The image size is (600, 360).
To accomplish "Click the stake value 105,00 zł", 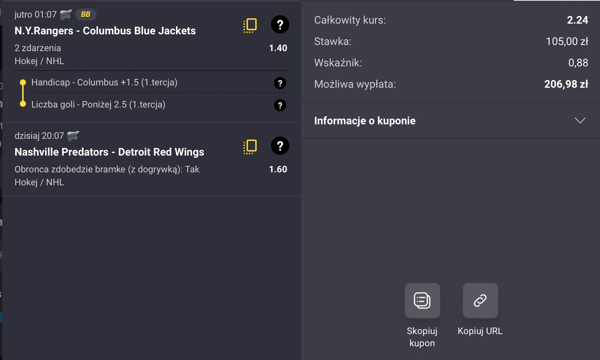I will 567,42.
